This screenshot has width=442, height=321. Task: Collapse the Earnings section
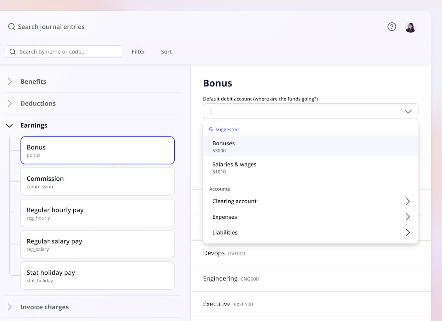pos(10,126)
